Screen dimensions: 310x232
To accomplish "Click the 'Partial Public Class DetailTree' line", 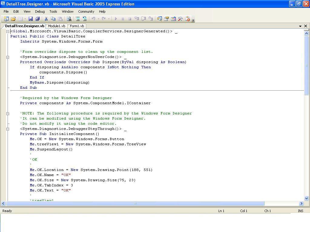I will (48, 36).
